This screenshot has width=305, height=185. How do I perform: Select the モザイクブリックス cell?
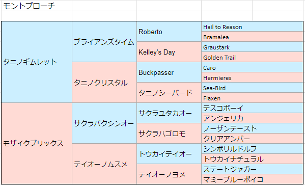tap(37, 143)
